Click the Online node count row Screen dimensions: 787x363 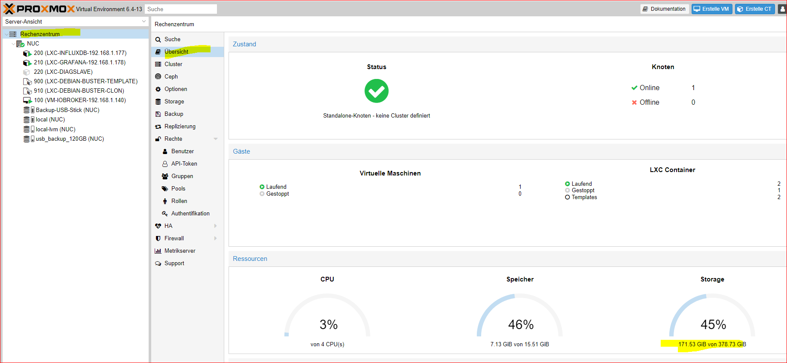click(x=663, y=88)
